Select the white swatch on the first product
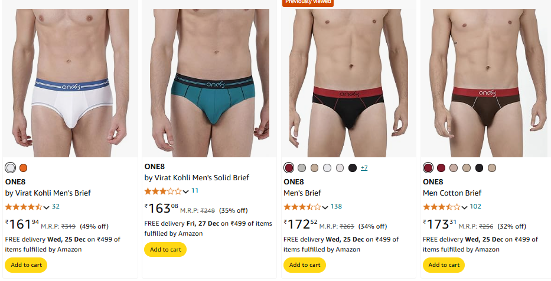The image size is (551, 281). click(x=11, y=168)
